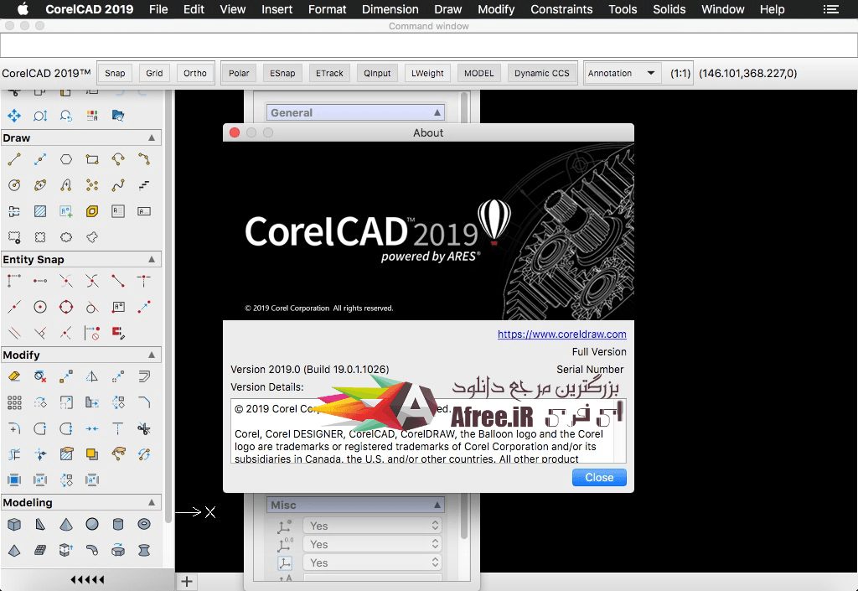Click the MODEL button in status bar
Image resolution: width=858 pixels, height=591 pixels.
coord(478,73)
